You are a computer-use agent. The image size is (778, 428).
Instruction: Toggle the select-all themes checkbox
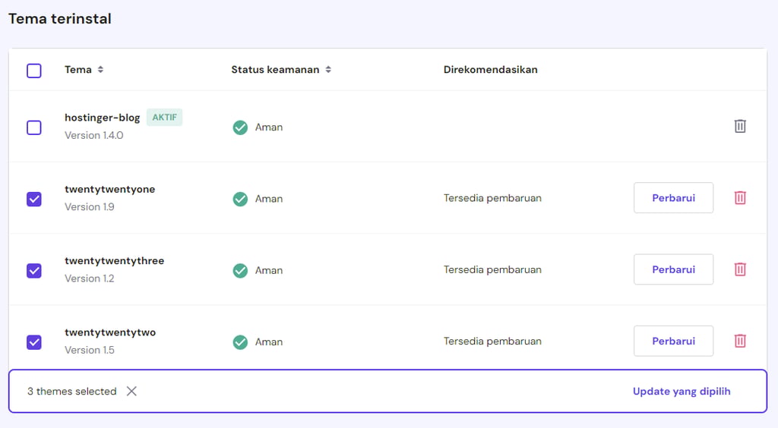click(x=33, y=71)
